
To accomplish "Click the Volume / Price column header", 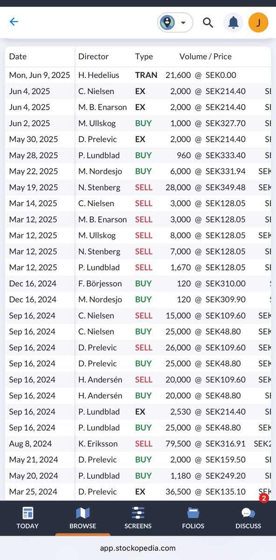I will [x=206, y=56].
